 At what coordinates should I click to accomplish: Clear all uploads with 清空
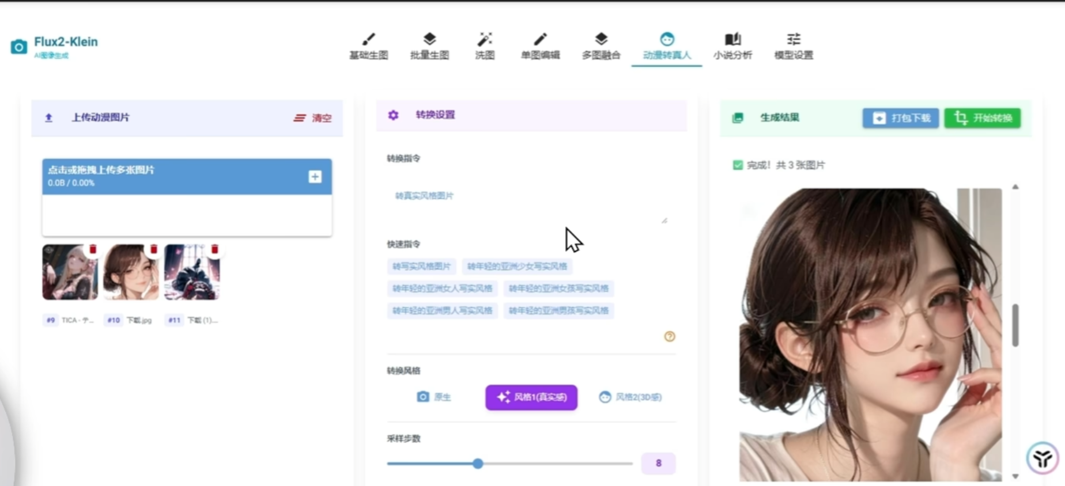[313, 118]
